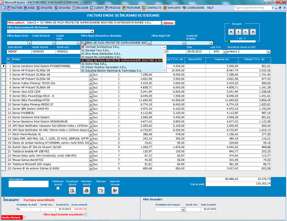The height and width of the screenshot is (221, 287).
Task: Open the HELP menu
Action: click(x=210, y=8)
